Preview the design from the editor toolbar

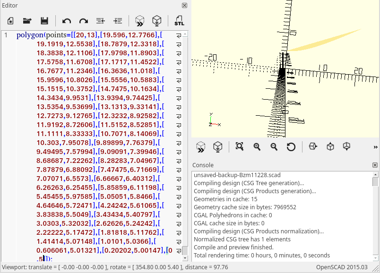pos(140,21)
